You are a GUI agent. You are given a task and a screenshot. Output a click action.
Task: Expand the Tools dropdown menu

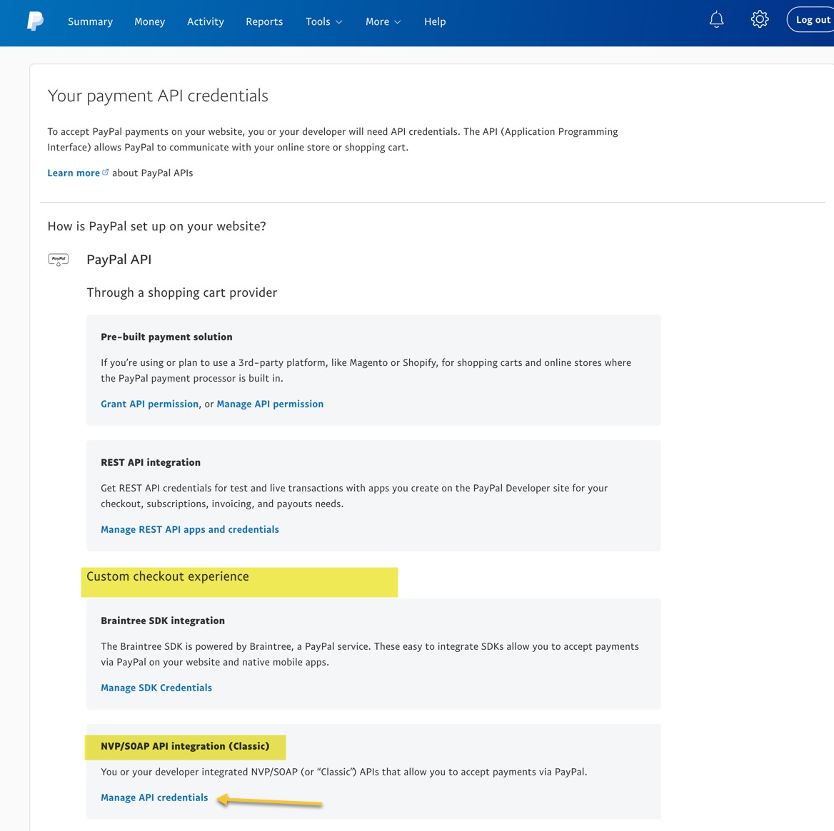pos(324,22)
